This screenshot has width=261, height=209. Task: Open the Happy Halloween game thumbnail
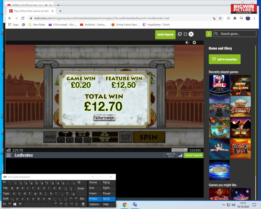241,85
